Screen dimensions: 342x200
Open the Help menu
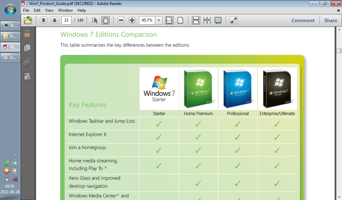[81, 10]
